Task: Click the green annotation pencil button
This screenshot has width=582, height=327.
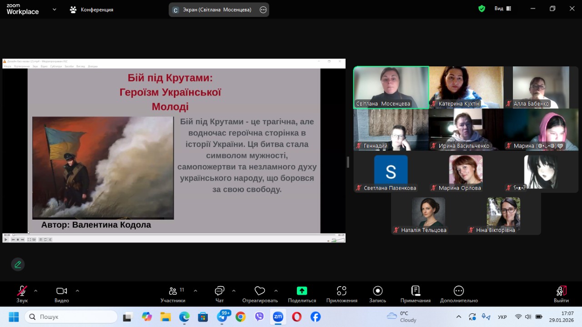Action: click(18, 264)
